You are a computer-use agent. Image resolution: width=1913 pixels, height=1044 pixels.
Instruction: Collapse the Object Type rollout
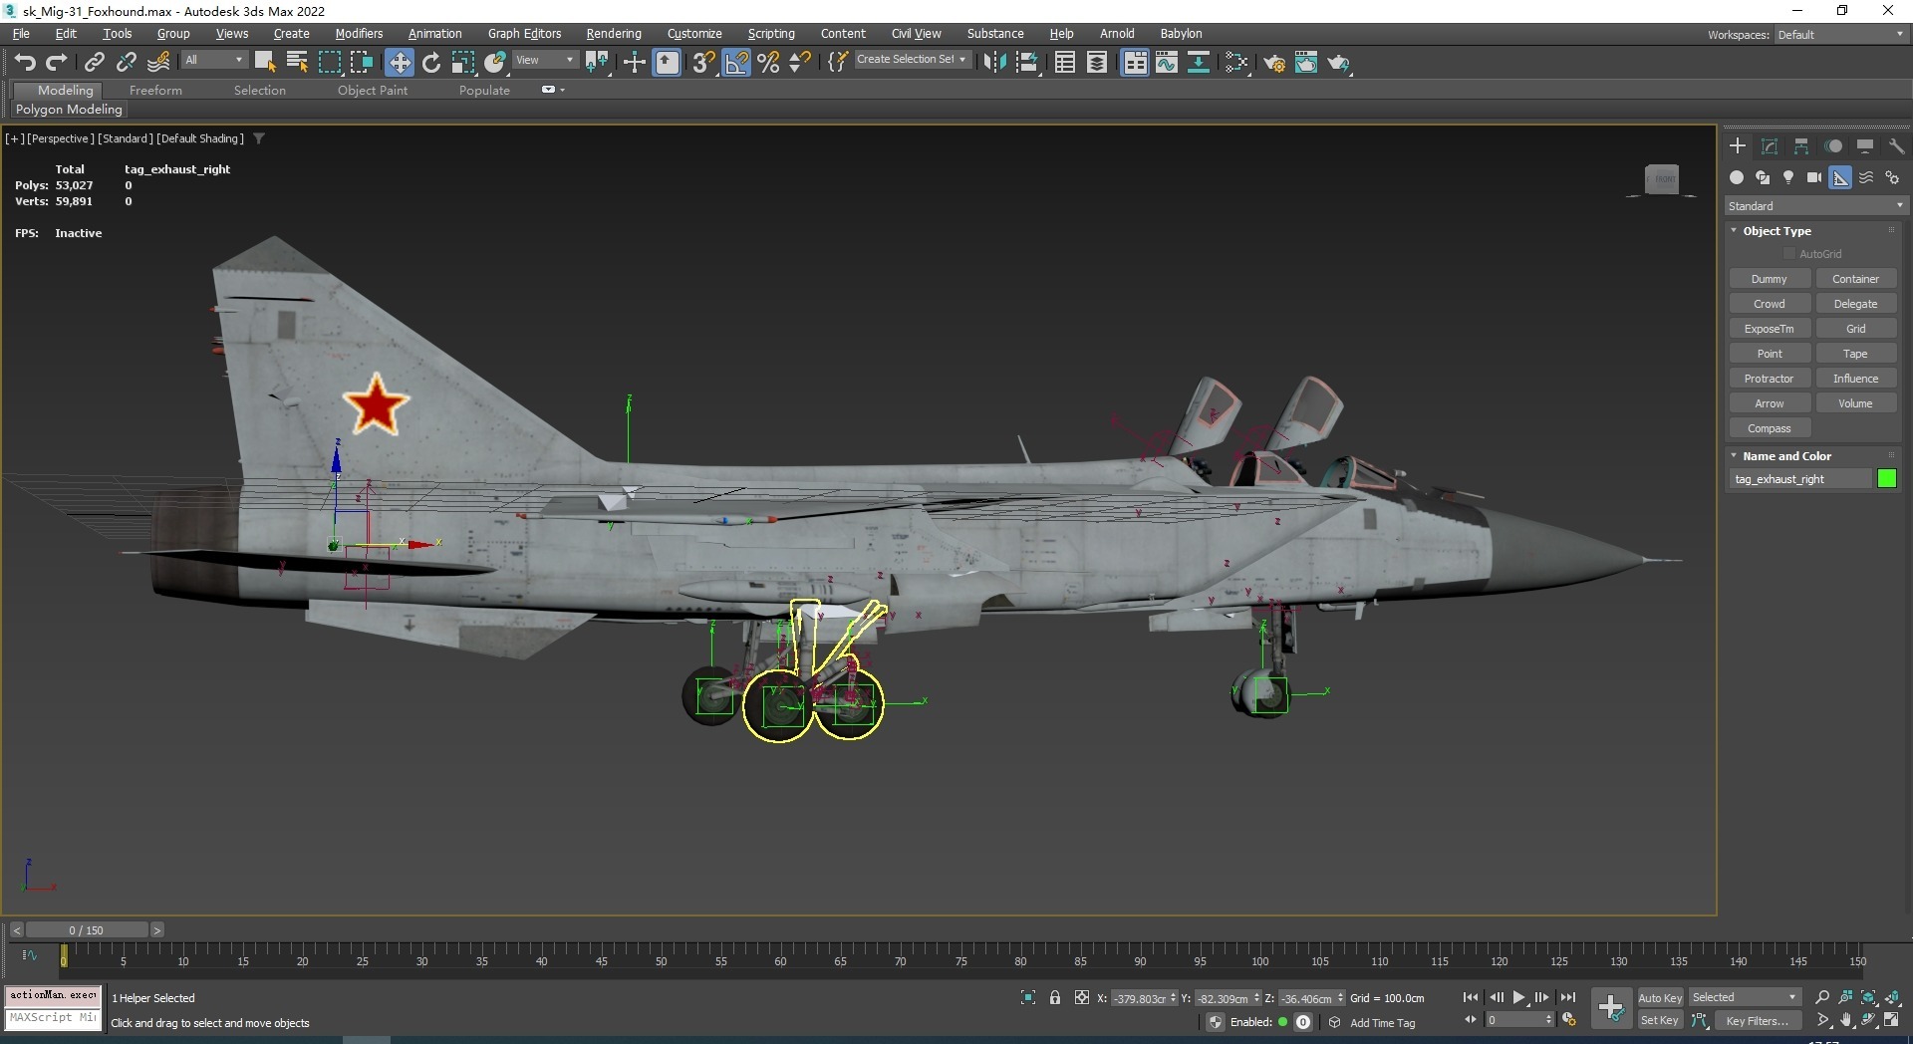pos(1776,231)
